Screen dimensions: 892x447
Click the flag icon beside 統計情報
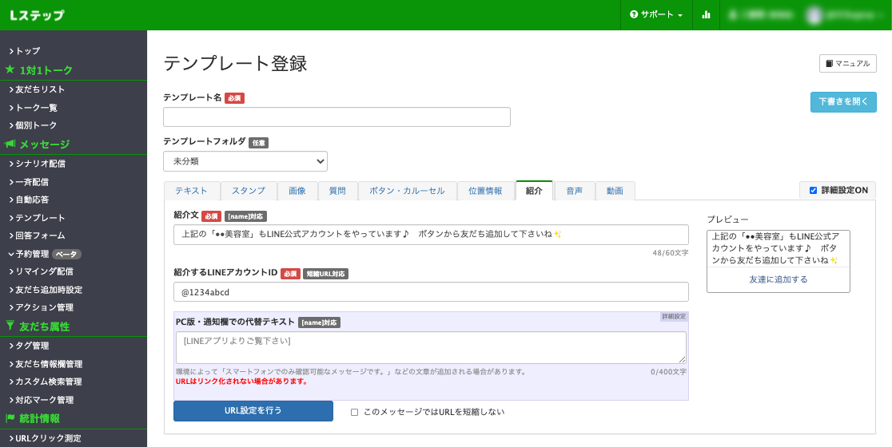point(10,418)
